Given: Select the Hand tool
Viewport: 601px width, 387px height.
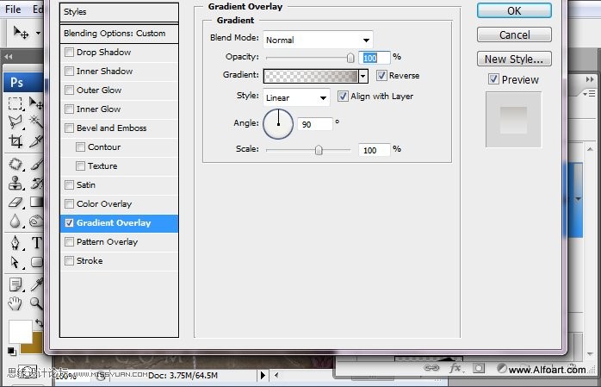Looking at the screenshot, I should click(15, 303).
